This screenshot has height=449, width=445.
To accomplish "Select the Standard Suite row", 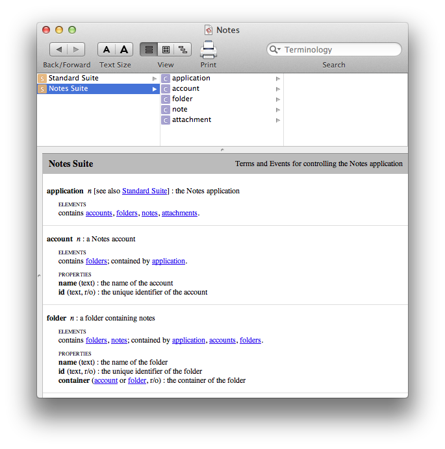I will click(x=98, y=78).
